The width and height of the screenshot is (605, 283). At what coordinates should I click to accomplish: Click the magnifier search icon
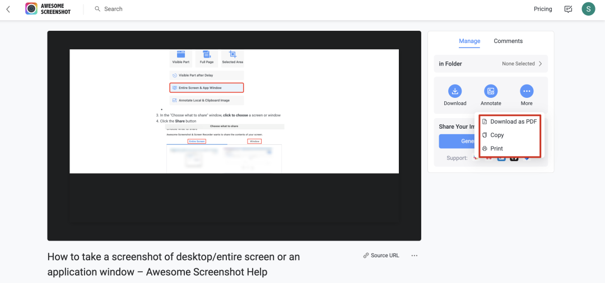pos(97,9)
